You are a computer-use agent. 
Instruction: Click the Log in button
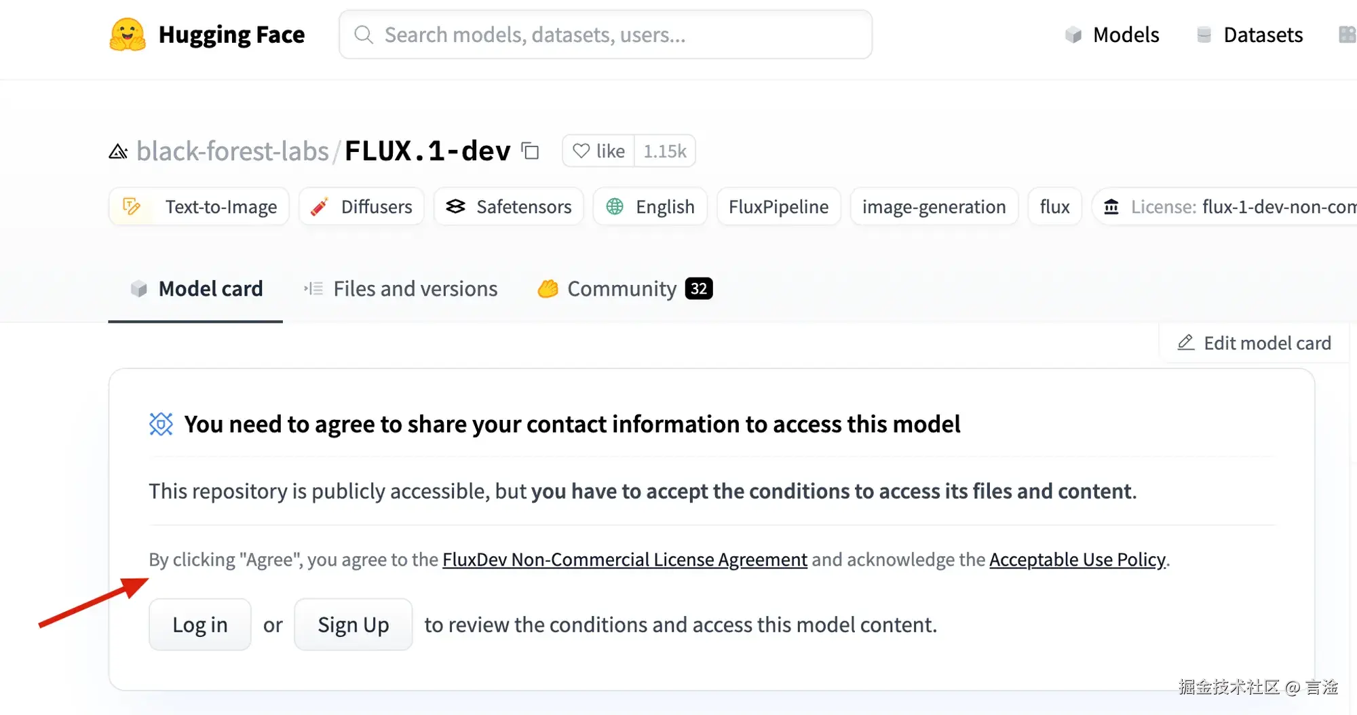click(x=200, y=625)
